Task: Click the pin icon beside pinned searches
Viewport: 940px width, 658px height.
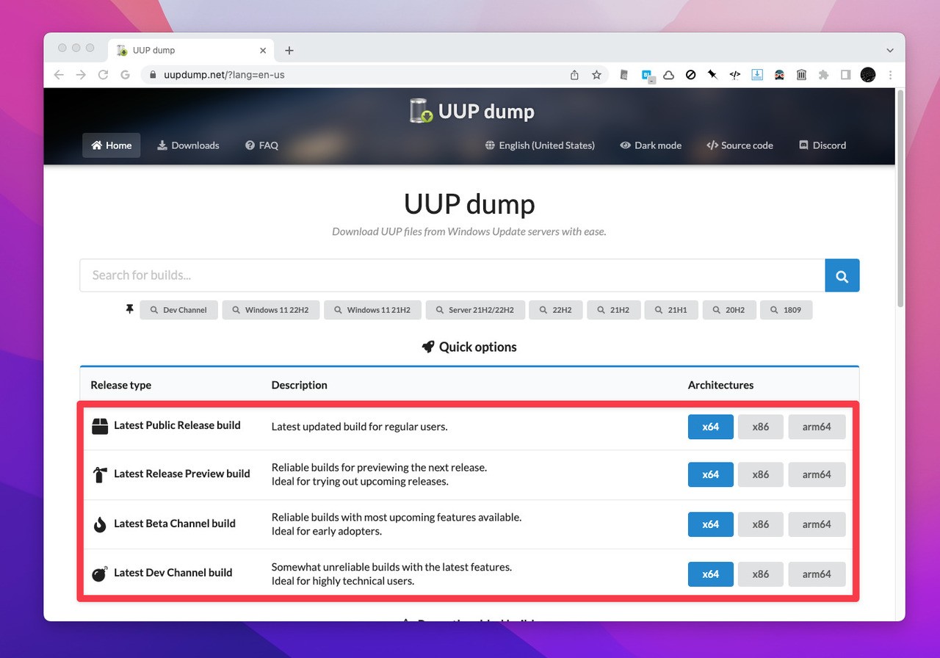Action: (129, 309)
